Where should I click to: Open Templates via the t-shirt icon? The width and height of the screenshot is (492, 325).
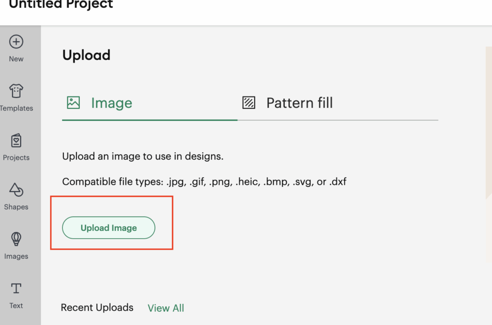tap(16, 91)
